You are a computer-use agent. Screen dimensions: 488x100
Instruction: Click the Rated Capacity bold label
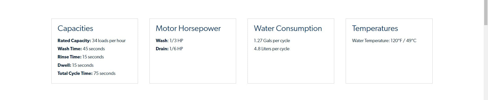coord(74,41)
